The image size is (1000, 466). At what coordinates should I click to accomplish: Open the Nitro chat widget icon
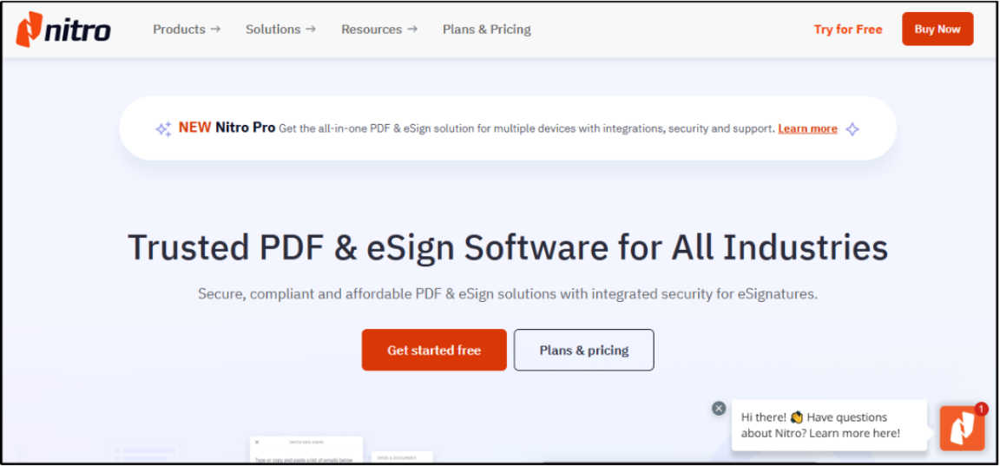point(963,429)
